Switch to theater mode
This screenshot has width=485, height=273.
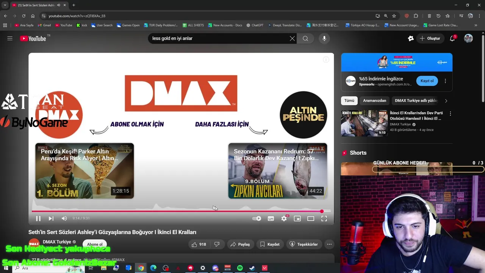click(x=311, y=218)
